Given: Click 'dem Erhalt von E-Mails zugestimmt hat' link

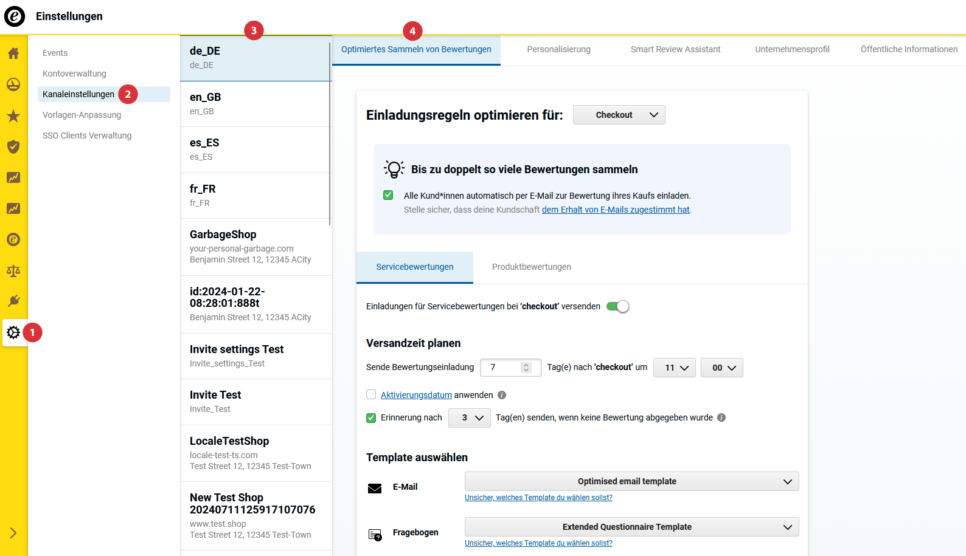Looking at the screenshot, I should (x=615, y=210).
